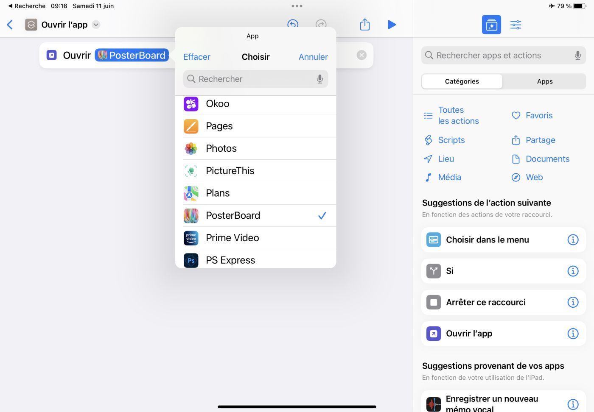Click the Okoo app icon

point(191,104)
